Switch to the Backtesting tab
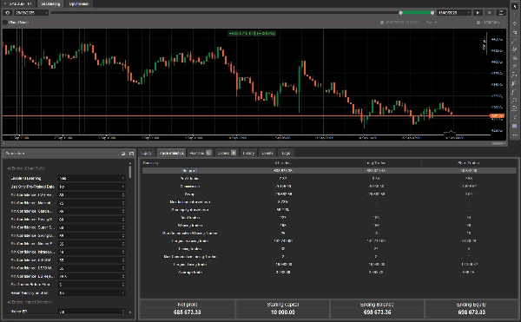Screen dimensions: 521x322 (50, 4)
